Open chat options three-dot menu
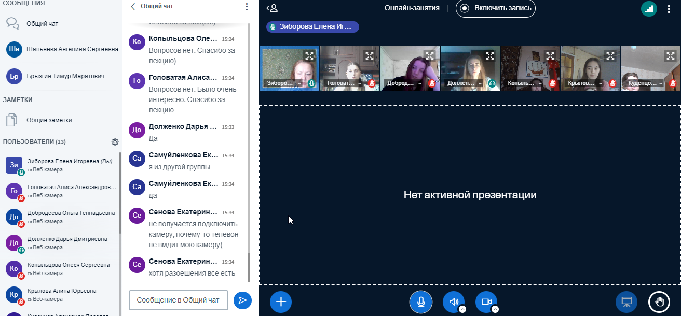681x316 pixels. tap(247, 7)
